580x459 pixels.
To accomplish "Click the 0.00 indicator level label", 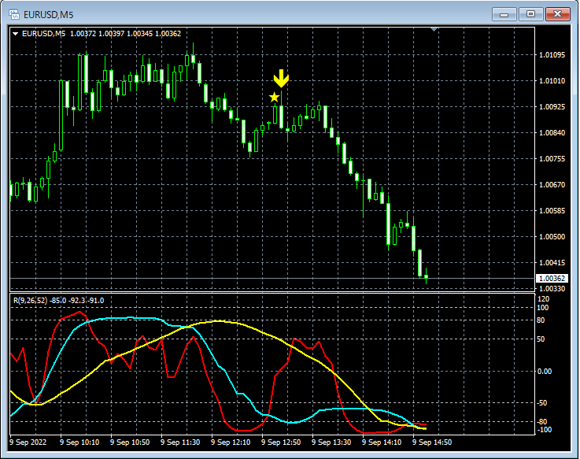I will point(544,372).
